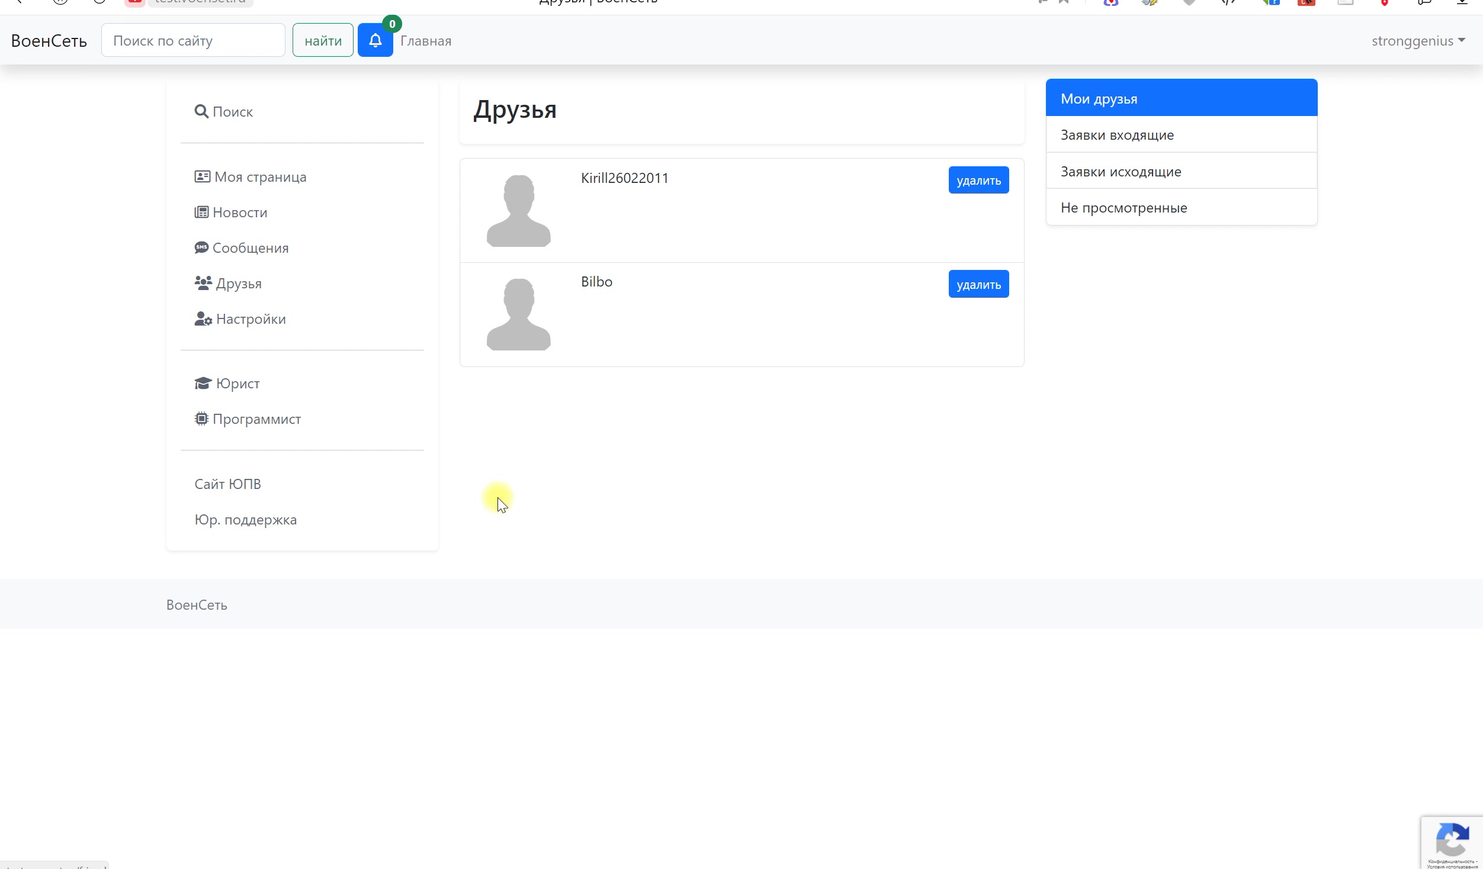
Task: Show the Не просмотренные list
Action: (1182, 207)
